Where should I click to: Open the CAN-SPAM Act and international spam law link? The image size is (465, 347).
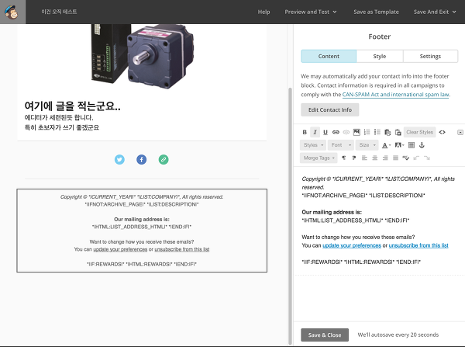[395, 95]
